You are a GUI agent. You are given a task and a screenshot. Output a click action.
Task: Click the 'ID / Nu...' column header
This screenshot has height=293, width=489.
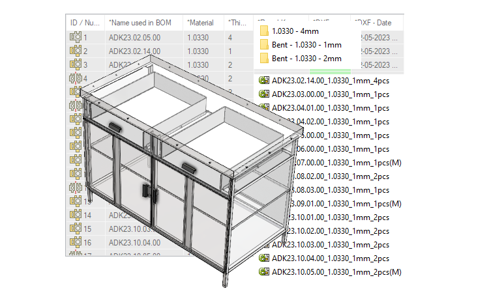(x=85, y=23)
